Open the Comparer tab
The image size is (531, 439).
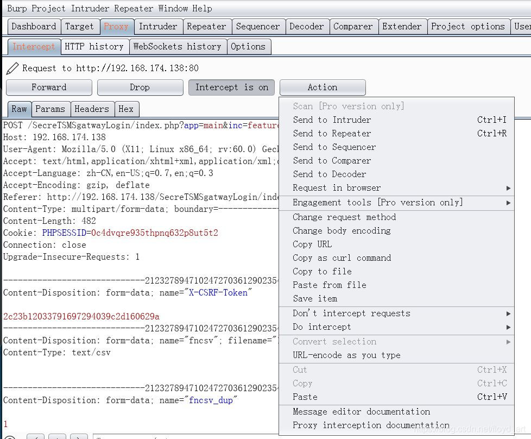[353, 27]
